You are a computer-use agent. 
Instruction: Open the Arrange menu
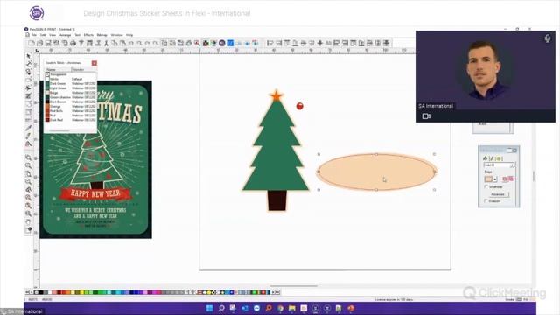[65, 35]
